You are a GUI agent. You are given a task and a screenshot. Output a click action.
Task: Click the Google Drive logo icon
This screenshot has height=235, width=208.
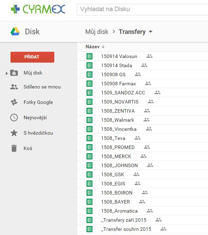tap(15, 31)
